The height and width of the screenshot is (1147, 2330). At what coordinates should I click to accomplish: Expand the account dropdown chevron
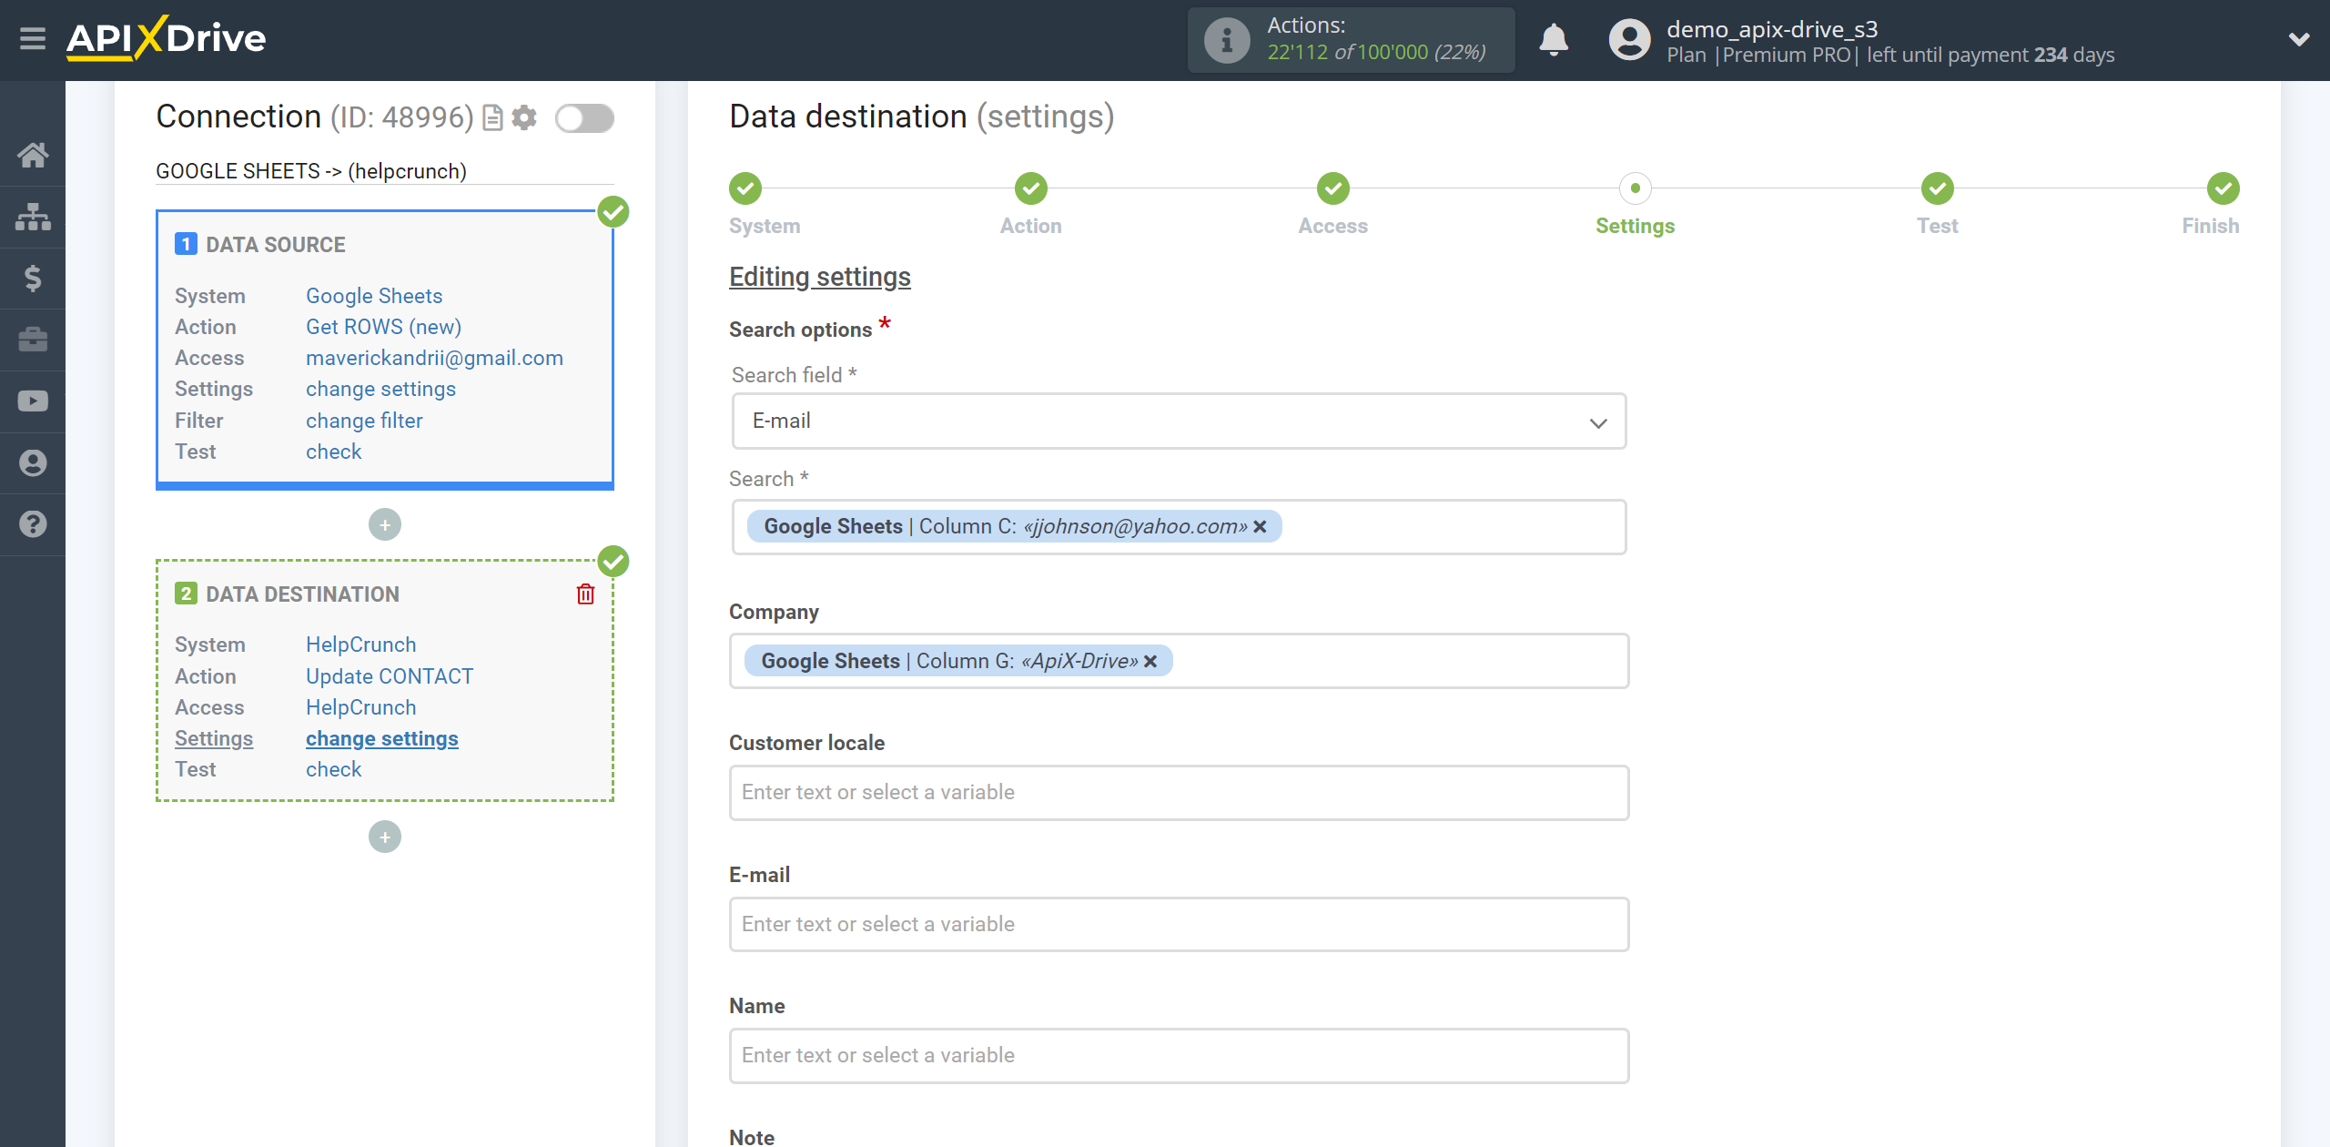tap(2299, 39)
